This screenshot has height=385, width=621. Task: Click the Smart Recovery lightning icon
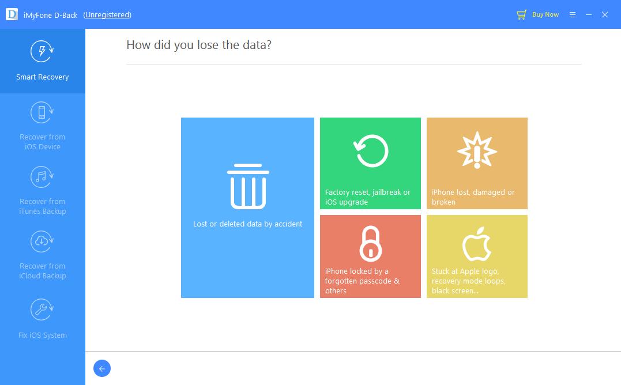(42, 51)
